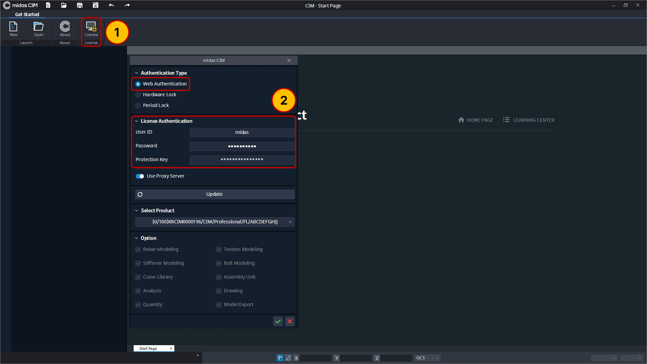647x364 pixels.
Task: Toggle Bolt Modeling checkbox
Action: tap(219, 263)
